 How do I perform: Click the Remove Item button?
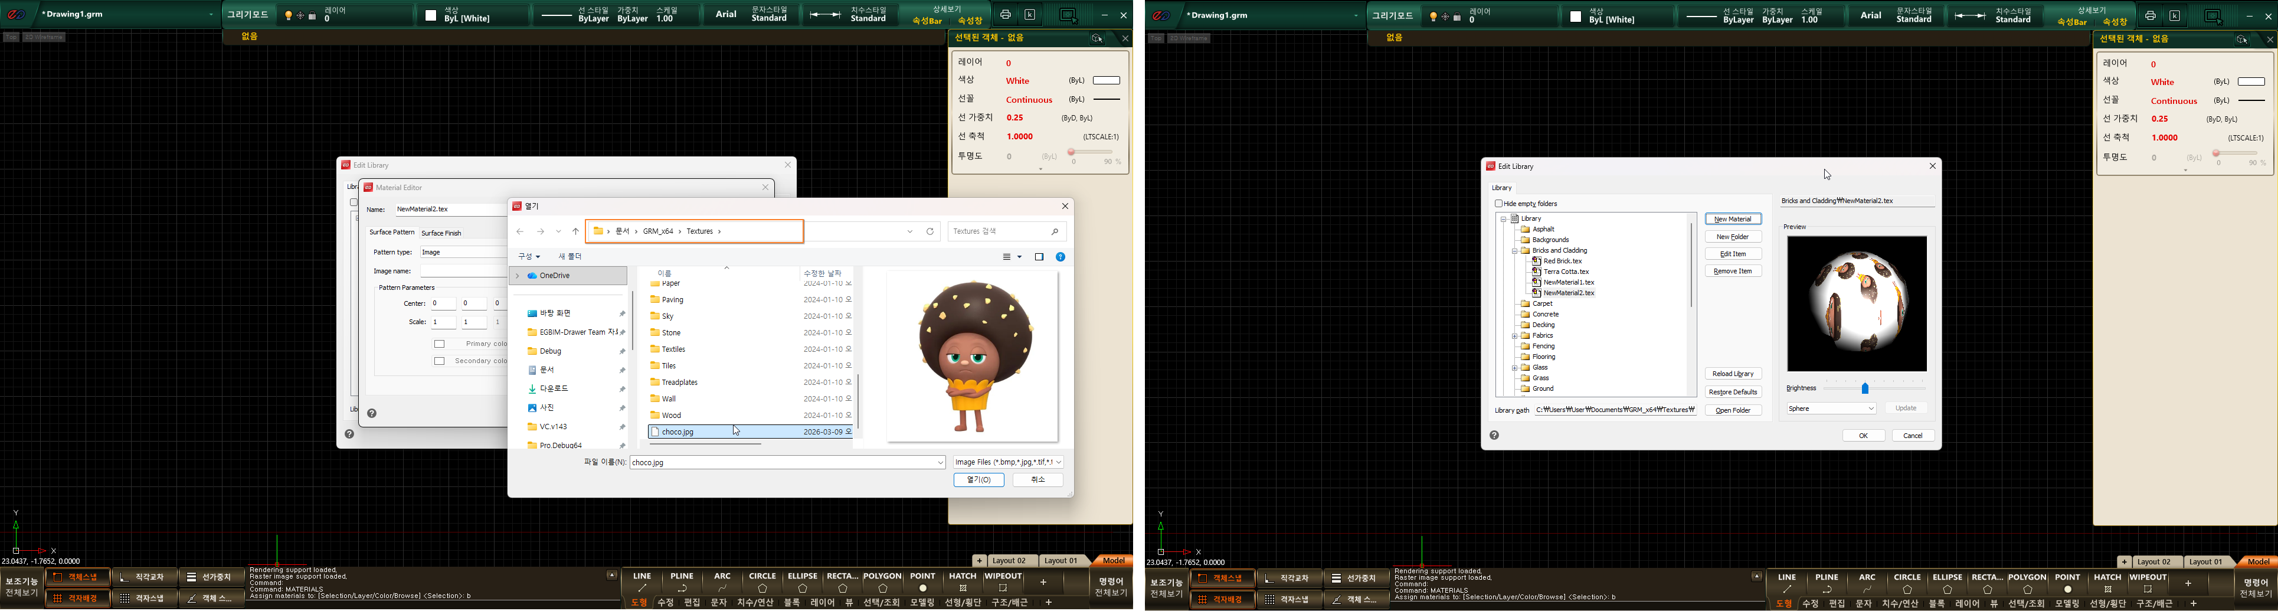tap(1733, 272)
